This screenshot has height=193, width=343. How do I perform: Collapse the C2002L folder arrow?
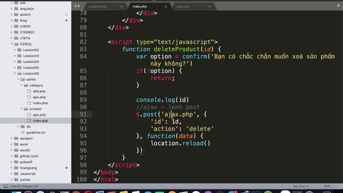click(x=12, y=44)
